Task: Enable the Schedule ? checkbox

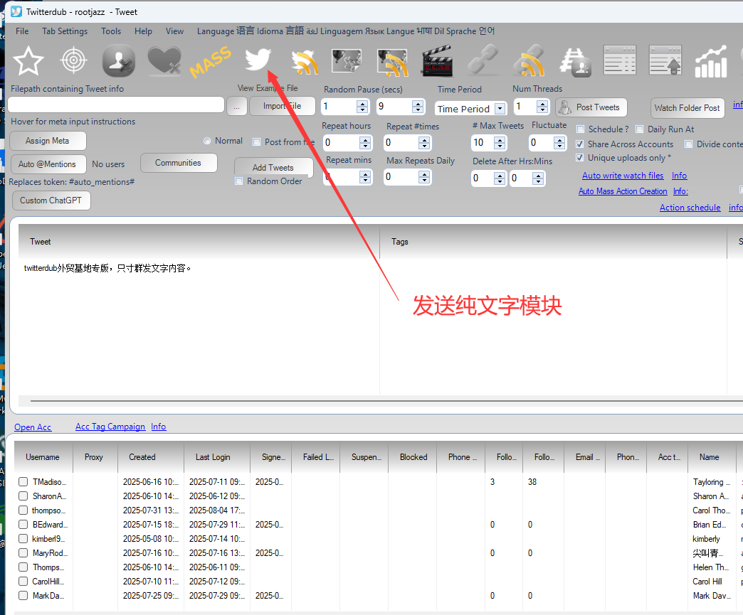Action: point(581,129)
